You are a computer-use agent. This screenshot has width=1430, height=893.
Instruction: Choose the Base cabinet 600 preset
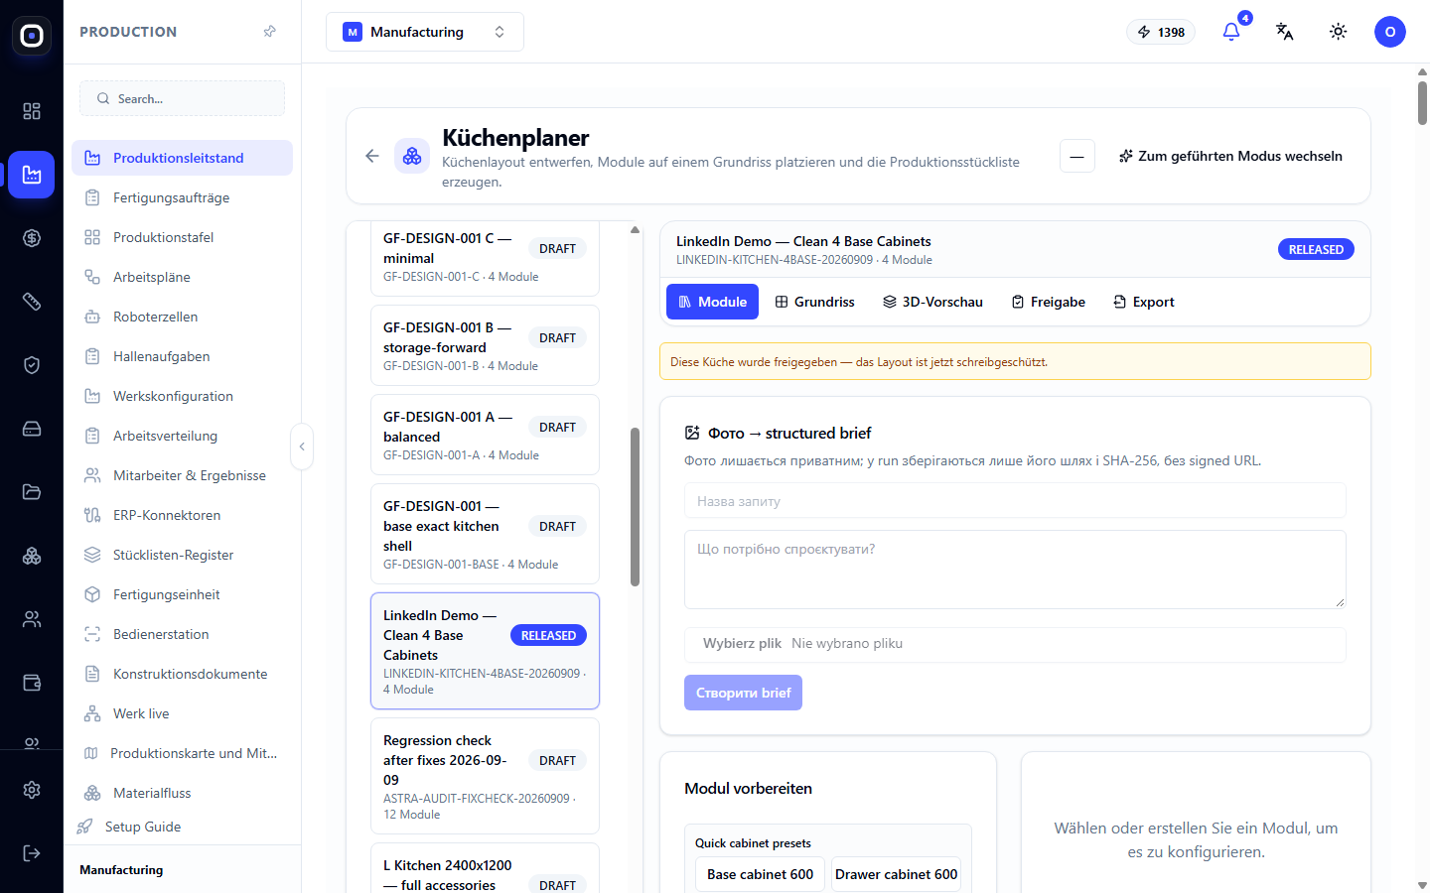click(x=760, y=874)
